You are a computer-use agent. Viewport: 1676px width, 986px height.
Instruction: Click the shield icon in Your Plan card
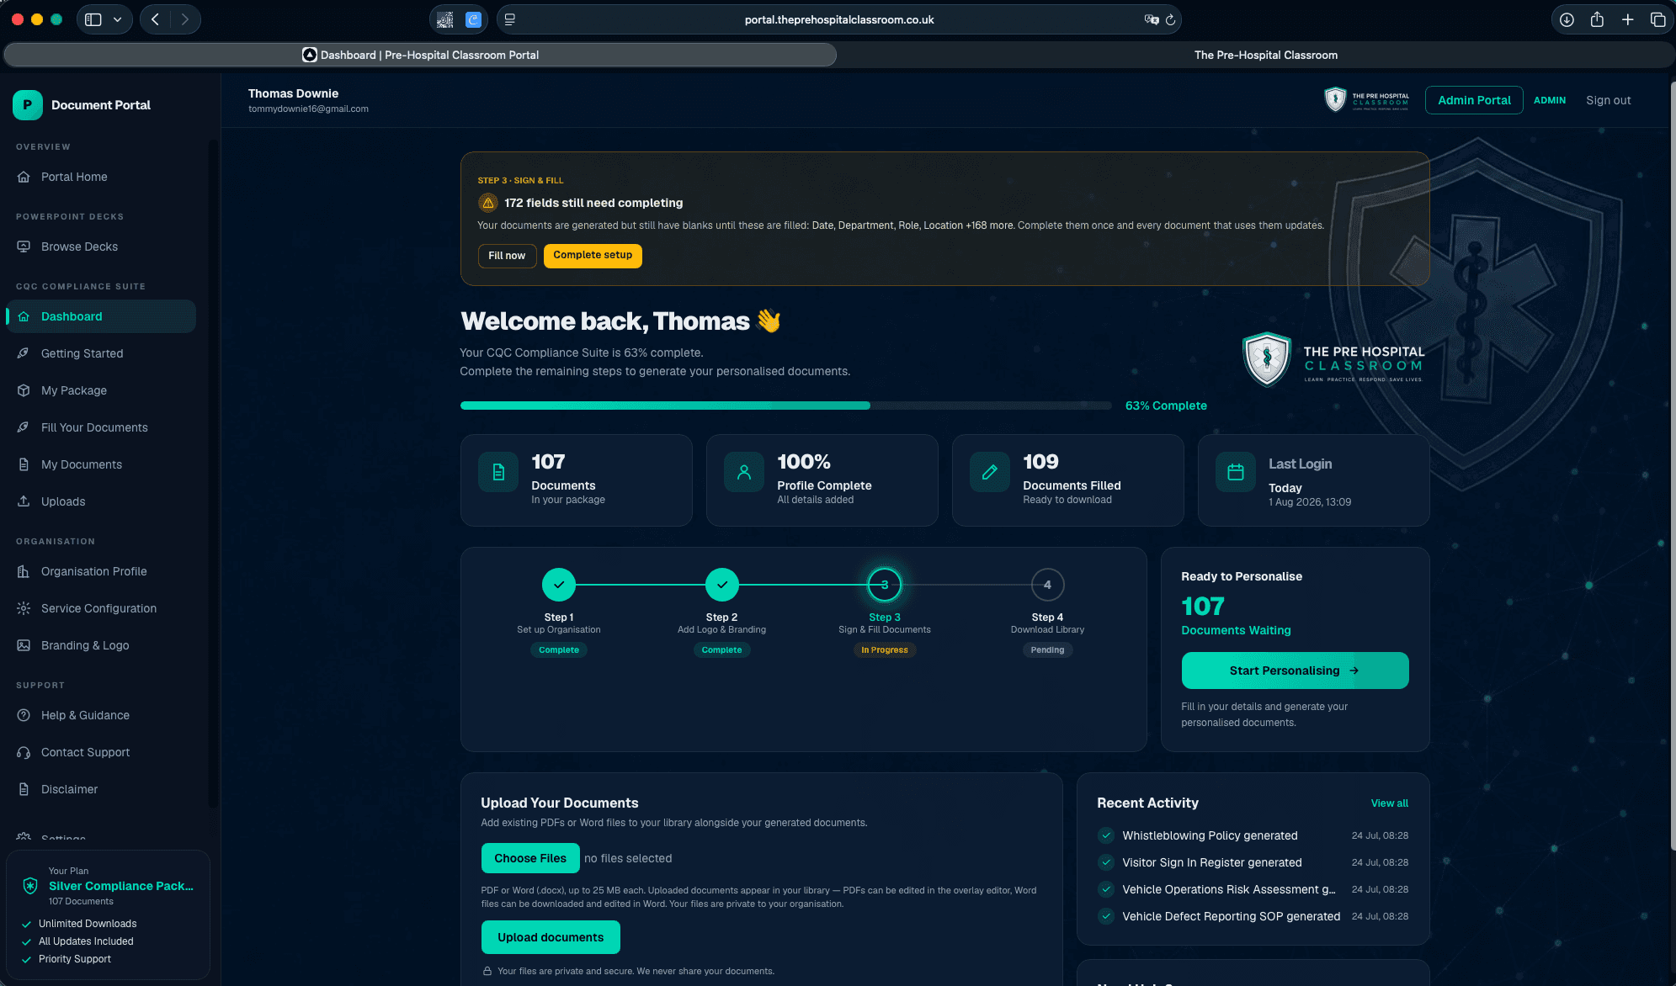coord(30,885)
